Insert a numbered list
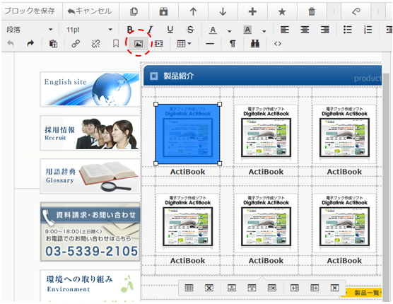 [368, 30]
